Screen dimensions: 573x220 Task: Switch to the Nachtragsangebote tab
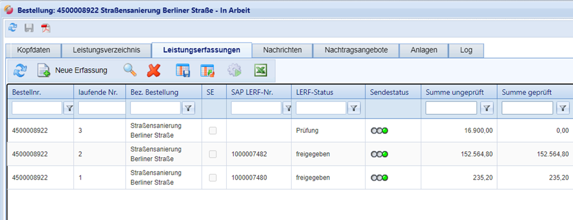tap(357, 50)
